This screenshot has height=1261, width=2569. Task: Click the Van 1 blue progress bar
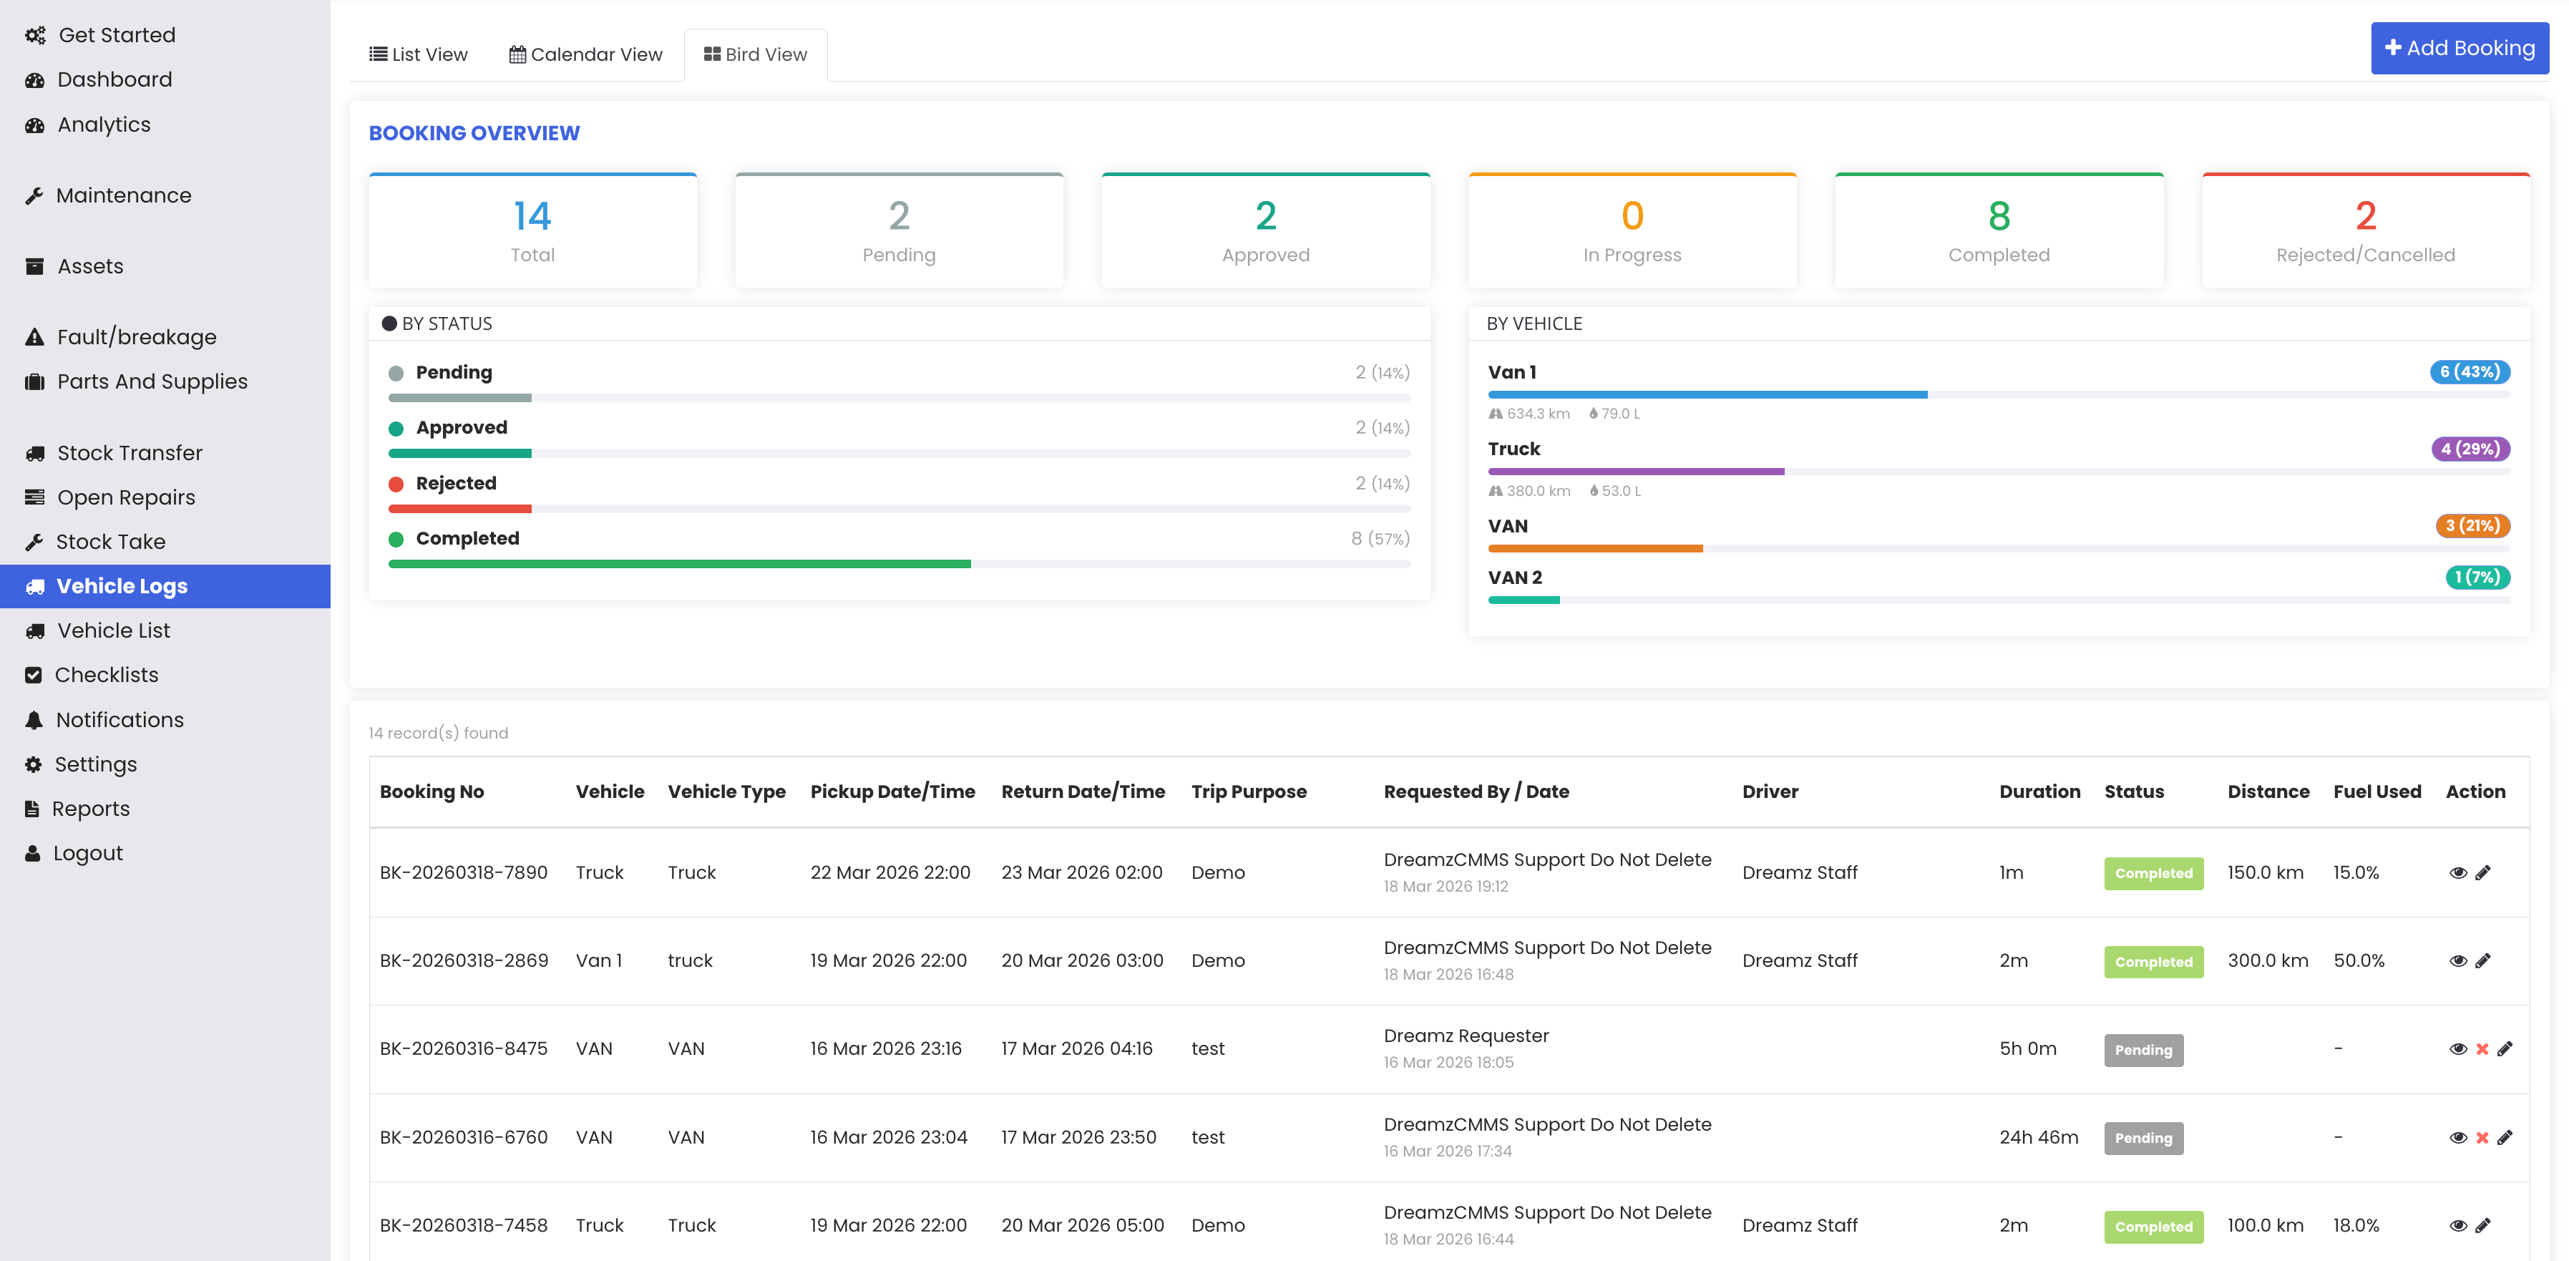pyautogui.click(x=1707, y=395)
